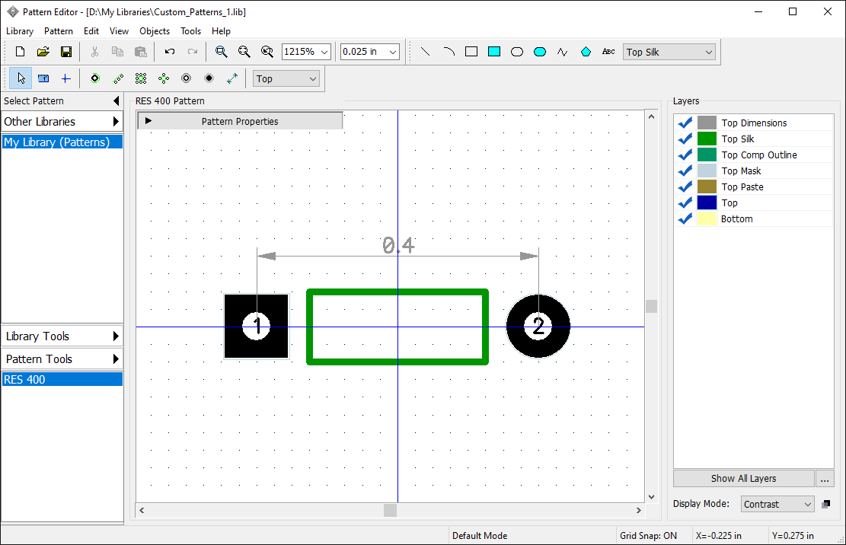
Task: Expand Library Tools section
Action: coord(62,336)
